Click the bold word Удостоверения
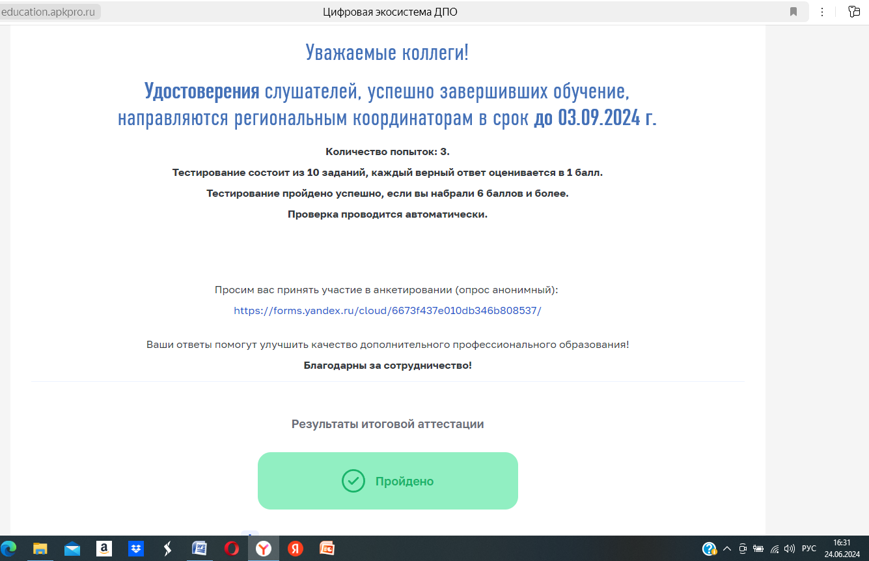Screen dimensions: 869x561 (202, 91)
